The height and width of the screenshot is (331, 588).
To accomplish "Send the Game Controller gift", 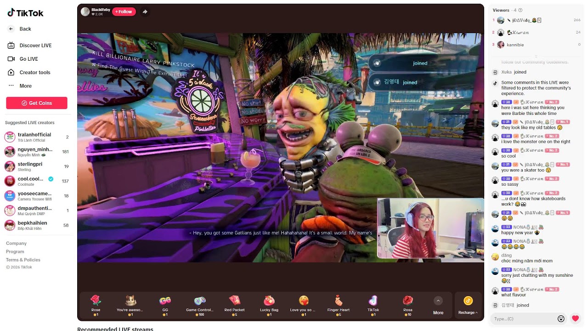I will [199, 306].
